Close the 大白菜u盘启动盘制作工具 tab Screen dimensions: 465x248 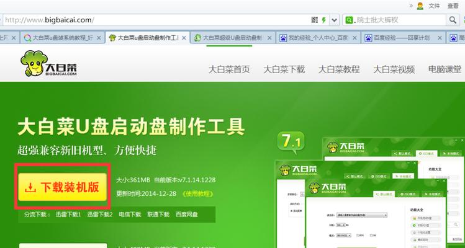[x=184, y=38]
